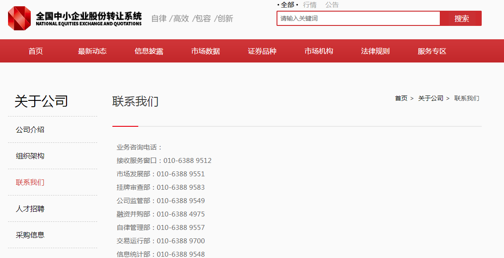Select the 行情 search scope option
504x258 pixels.
[310, 5]
